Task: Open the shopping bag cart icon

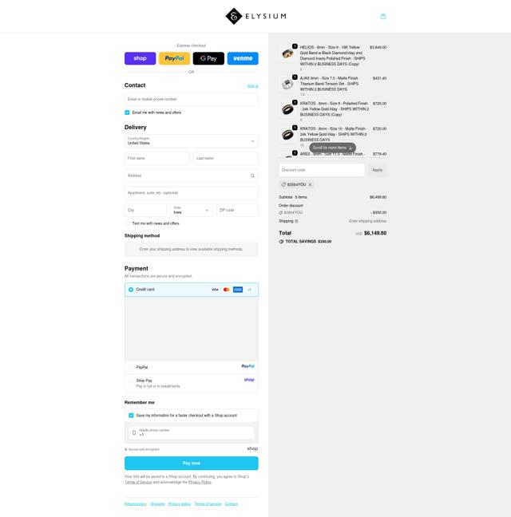Action: (383, 16)
